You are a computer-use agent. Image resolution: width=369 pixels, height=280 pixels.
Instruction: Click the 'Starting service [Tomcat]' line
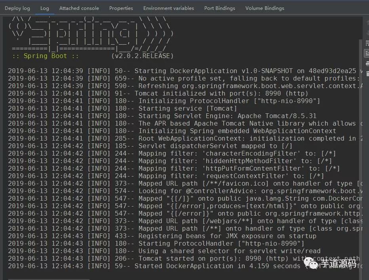click(x=122, y=109)
